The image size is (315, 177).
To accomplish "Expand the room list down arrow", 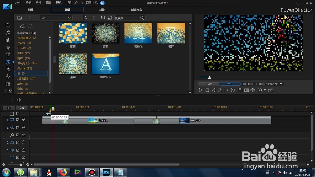I will tap(10, 91).
